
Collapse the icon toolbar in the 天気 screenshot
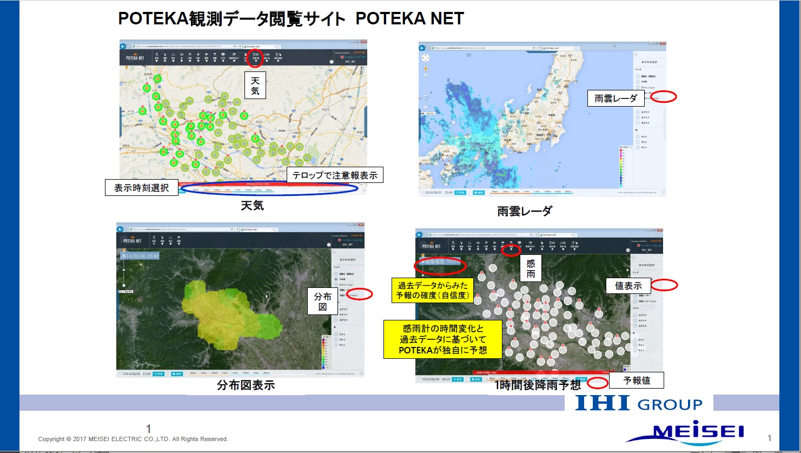tap(332, 62)
